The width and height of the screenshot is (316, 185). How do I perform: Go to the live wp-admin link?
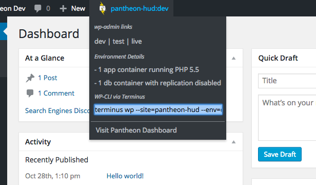(x=136, y=42)
